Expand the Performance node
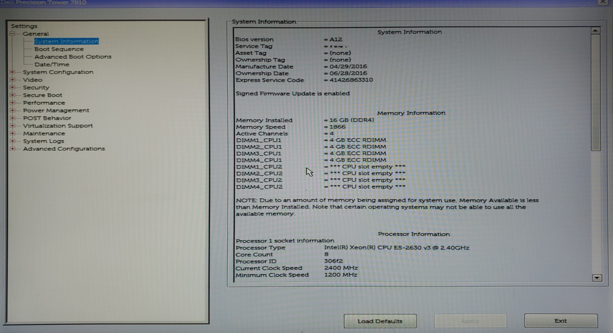 coord(12,103)
